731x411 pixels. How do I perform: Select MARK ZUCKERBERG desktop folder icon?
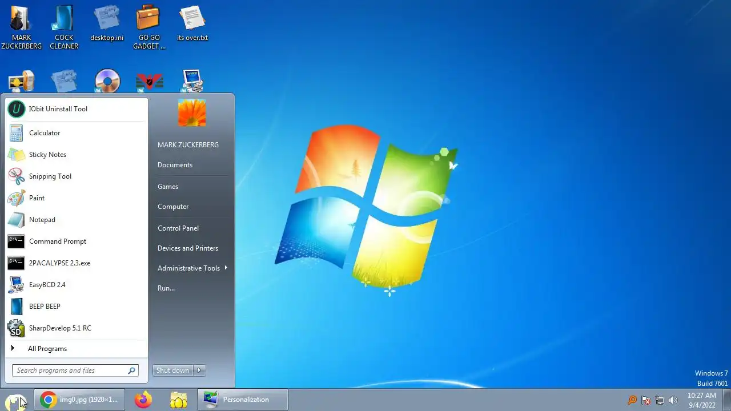[x=21, y=27]
